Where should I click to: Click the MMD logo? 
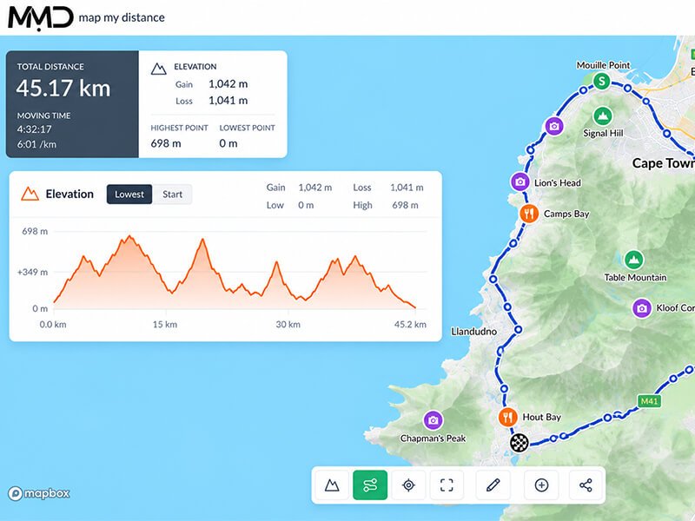(x=40, y=18)
